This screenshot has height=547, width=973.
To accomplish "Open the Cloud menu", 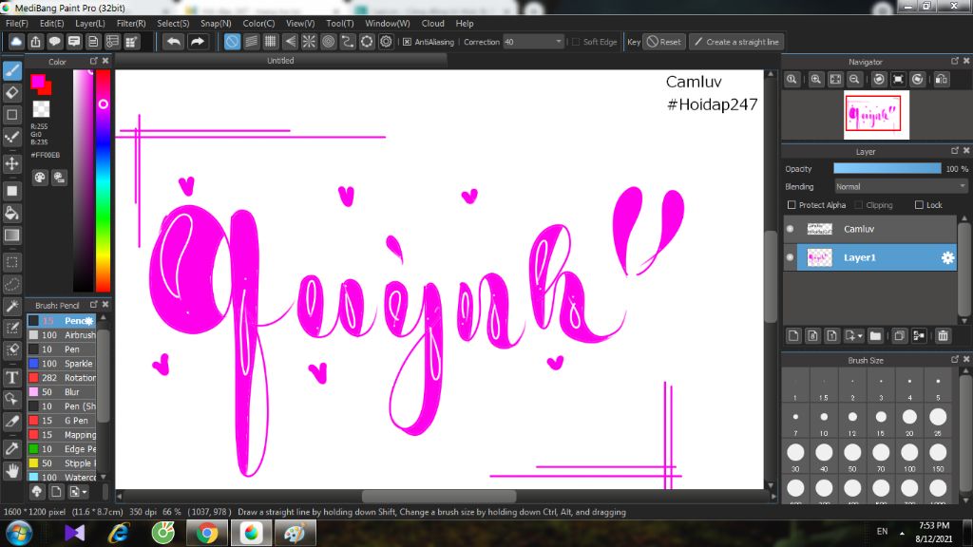I will [432, 23].
